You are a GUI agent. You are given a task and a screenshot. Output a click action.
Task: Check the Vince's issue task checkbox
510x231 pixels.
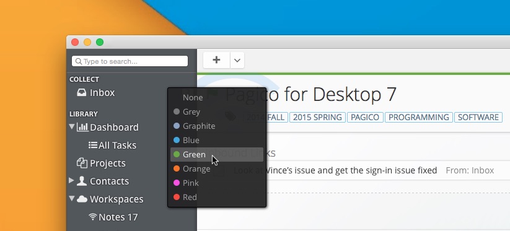coord(219,170)
